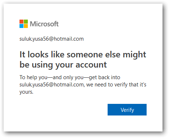Click the email address inside the body paragraph
169x138 pixels.
(x=52, y=85)
